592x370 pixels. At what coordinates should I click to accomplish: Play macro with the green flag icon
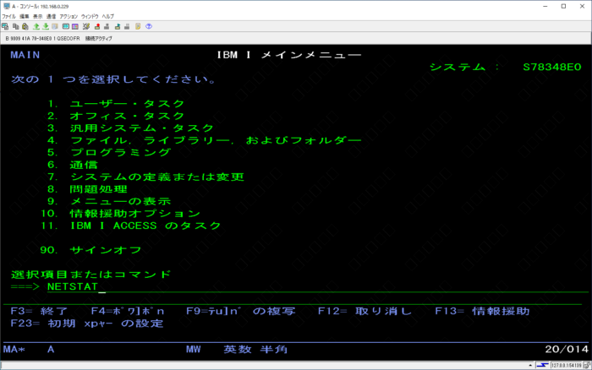point(118,26)
